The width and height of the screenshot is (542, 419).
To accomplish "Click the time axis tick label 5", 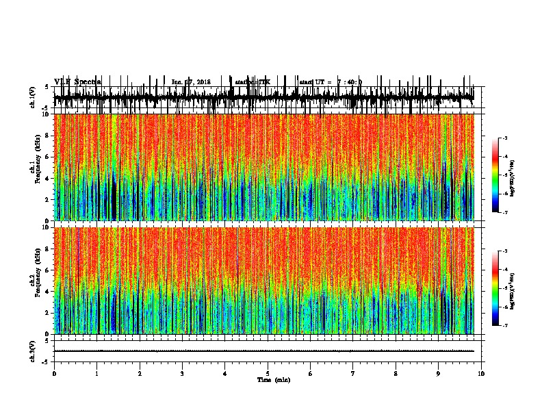I will pyautogui.click(x=268, y=374).
